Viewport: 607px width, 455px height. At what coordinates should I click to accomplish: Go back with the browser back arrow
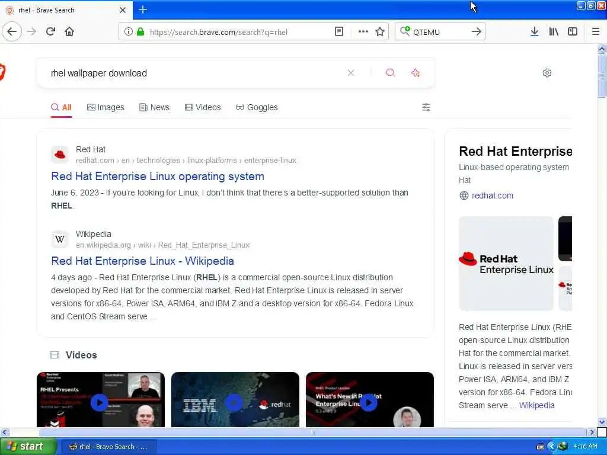12,31
